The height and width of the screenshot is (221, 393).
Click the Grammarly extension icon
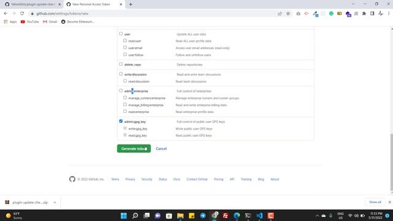point(331,14)
